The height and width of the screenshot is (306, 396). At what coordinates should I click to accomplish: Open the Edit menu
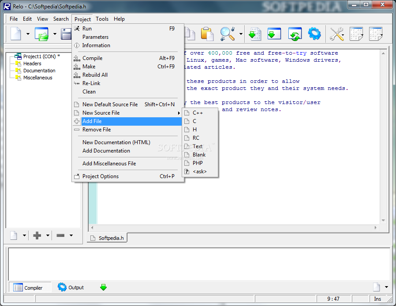pyautogui.click(x=27, y=19)
